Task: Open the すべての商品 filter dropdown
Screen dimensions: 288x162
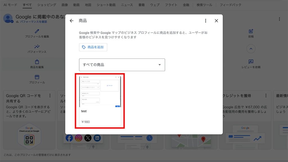Action: pos(121,65)
